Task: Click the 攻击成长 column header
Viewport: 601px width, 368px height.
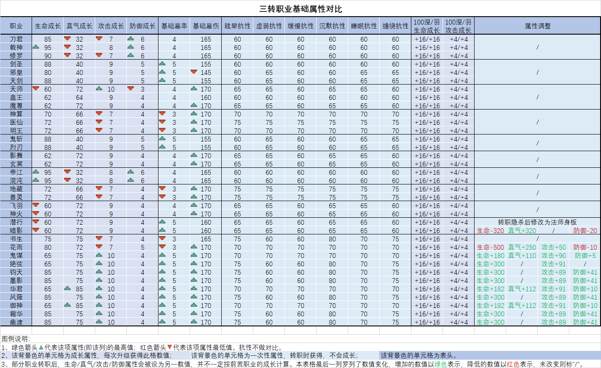Action: tap(111, 26)
